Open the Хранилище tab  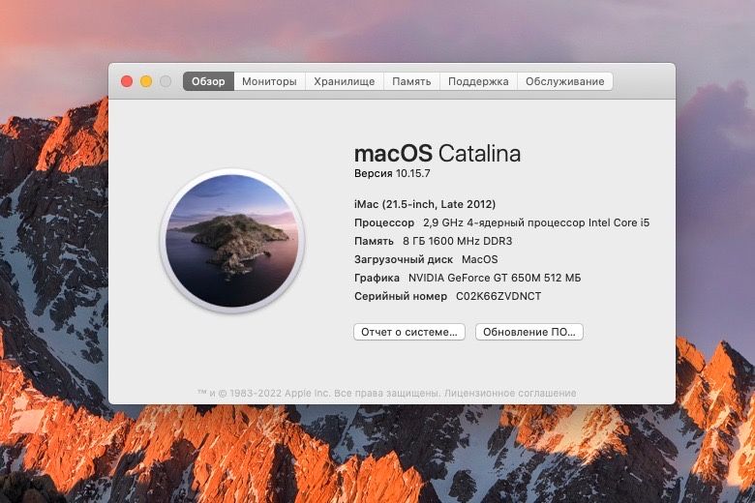345,81
